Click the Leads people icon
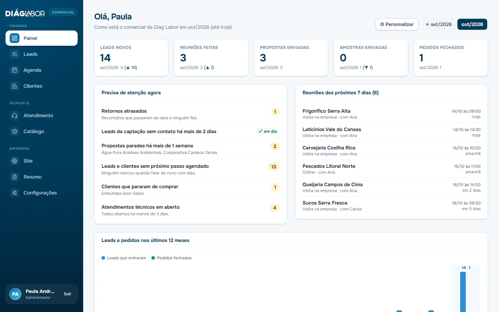This screenshot has width=499, height=312. (x=15, y=54)
